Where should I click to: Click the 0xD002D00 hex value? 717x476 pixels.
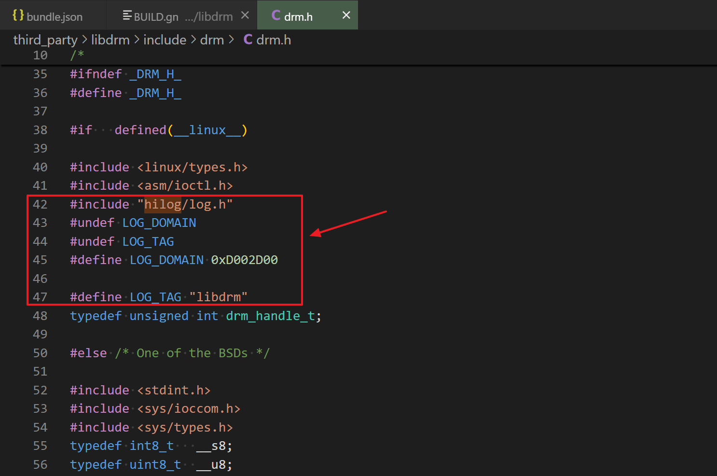point(245,260)
